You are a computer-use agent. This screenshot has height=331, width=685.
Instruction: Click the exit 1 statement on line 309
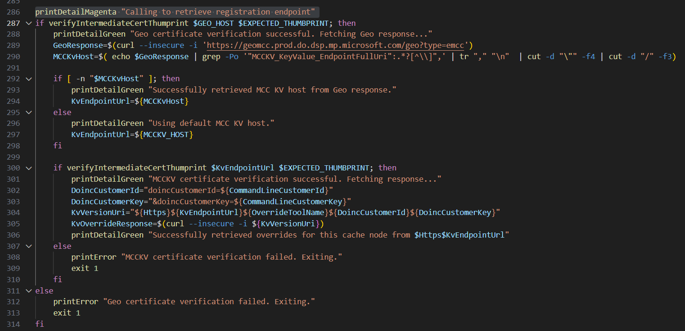coord(85,268)
